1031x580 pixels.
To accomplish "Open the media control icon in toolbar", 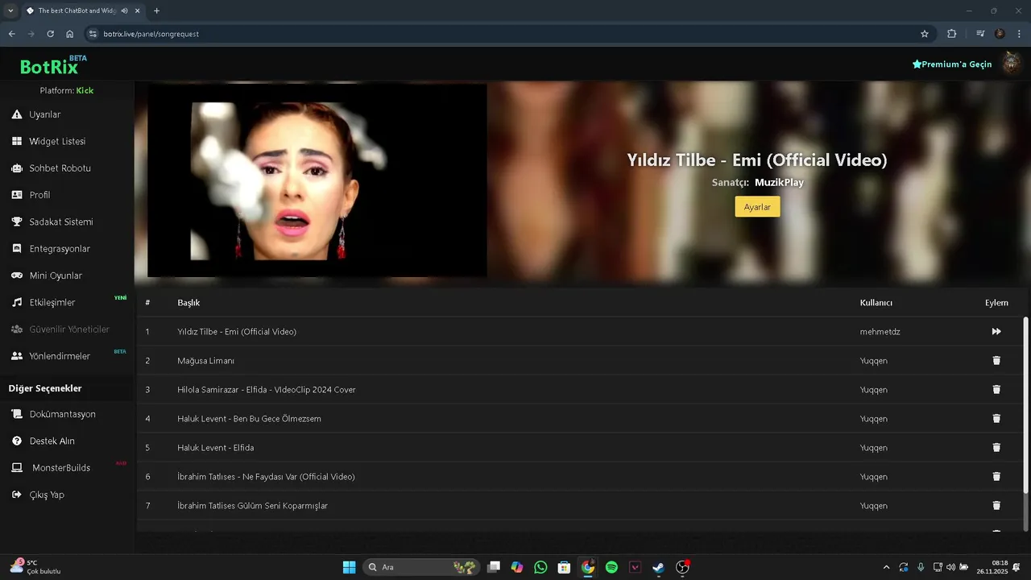I will click(980, 34).
